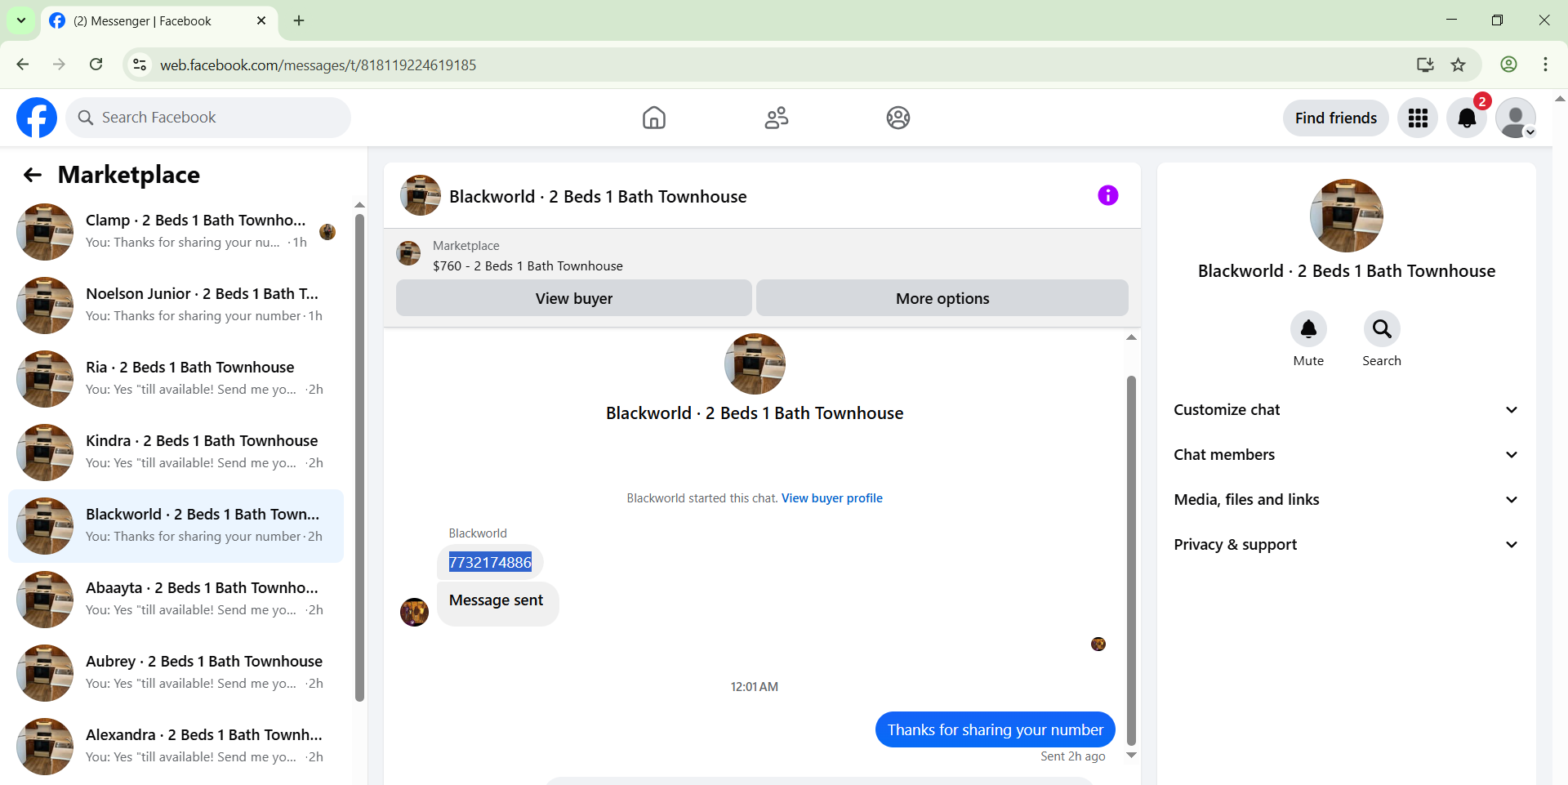Click the Blackworld avatar in chat header
Image resolution: width=1568 pixels, height=785 pixels.
[421, 195]
